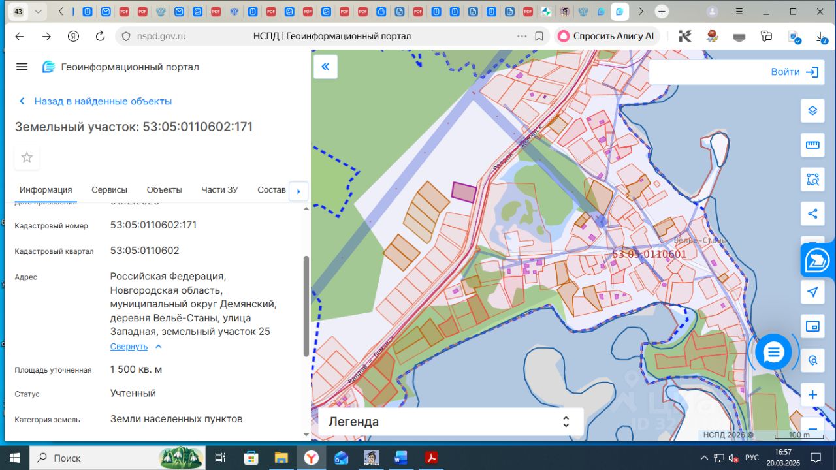Add land parcel to favorites star
The image size is (836, 470).
point(27,157)
